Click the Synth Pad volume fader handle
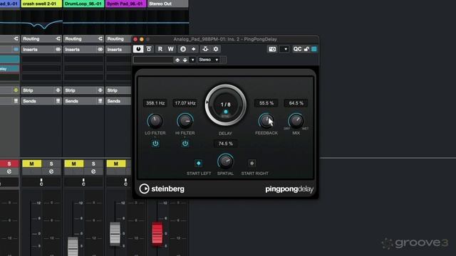456x256 pixels. (x=115, y=234)
